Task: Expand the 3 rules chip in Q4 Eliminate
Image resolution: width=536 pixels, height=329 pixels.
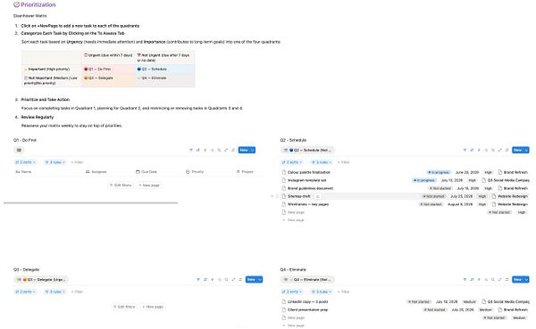Action: click(322, 292)
